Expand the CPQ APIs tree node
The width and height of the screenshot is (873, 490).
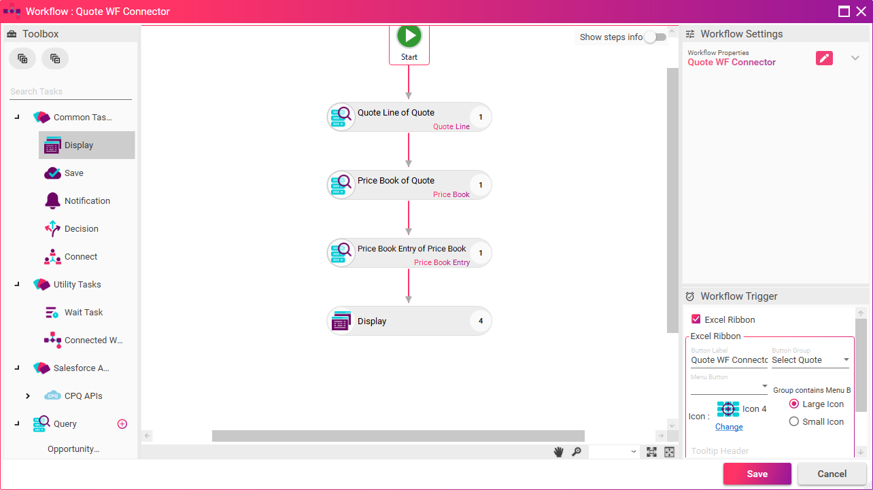28,396
